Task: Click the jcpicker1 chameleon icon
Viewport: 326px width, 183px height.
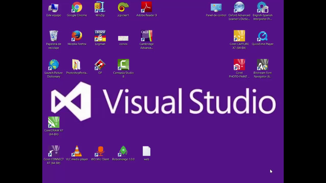Action: [x=123, y=8]
